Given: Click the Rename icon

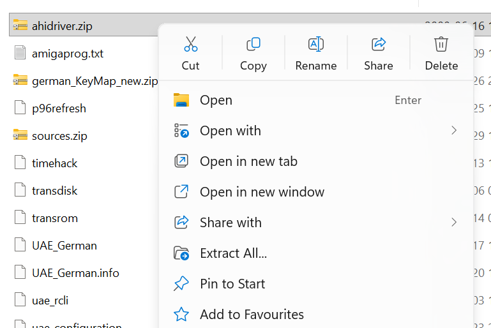Looking at the screenshot, I should pyautogui.click(x=315, y=45).
